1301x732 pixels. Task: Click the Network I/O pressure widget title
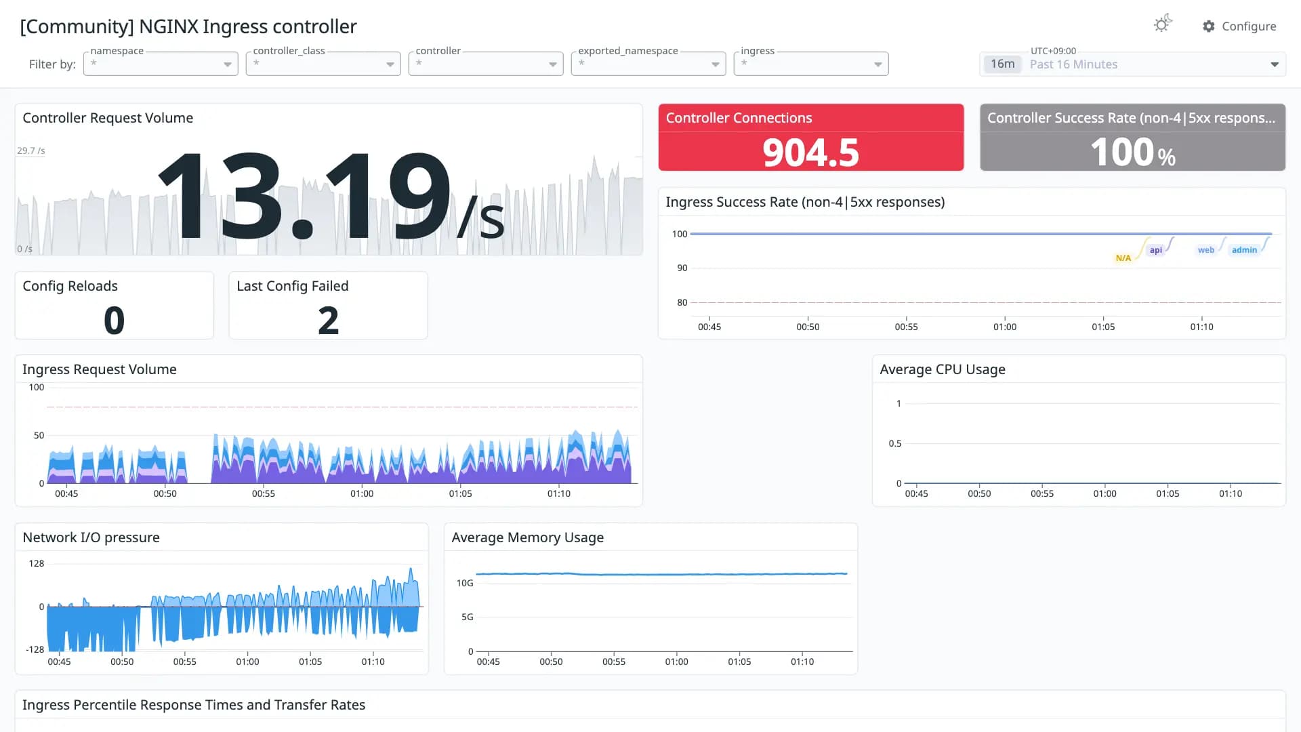pyautogui.click(x=91, y=537)
